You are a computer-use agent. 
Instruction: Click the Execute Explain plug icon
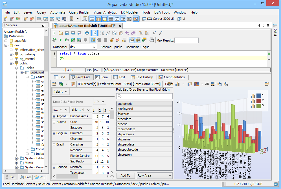(x=112, y=40)
